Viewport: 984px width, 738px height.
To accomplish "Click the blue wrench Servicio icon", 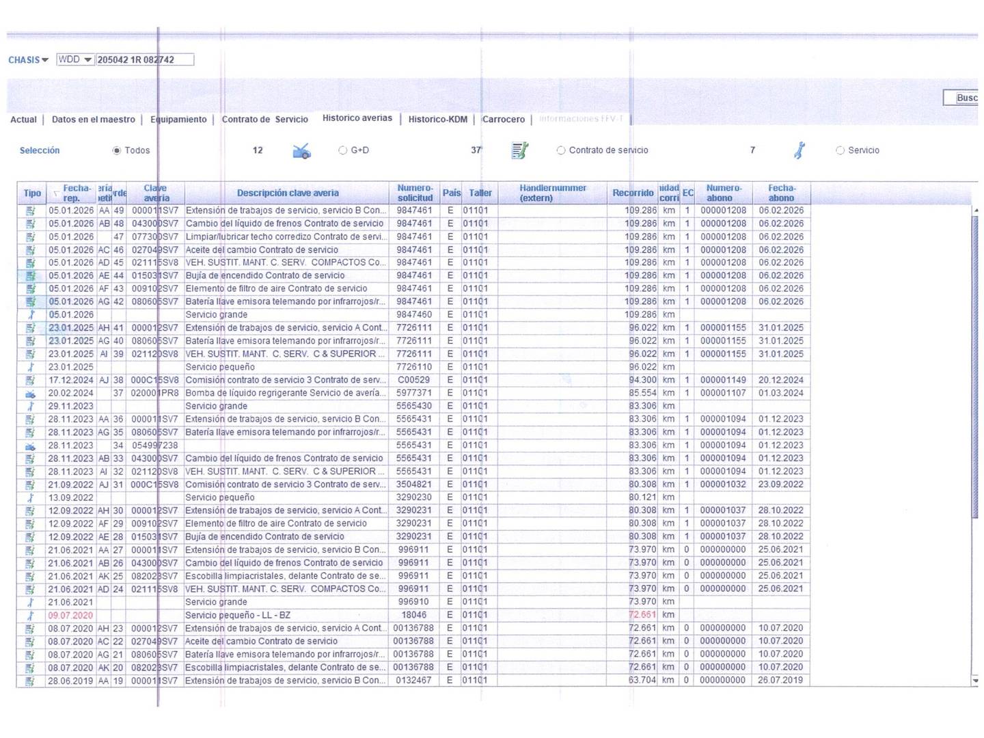I will pos(799,150).
